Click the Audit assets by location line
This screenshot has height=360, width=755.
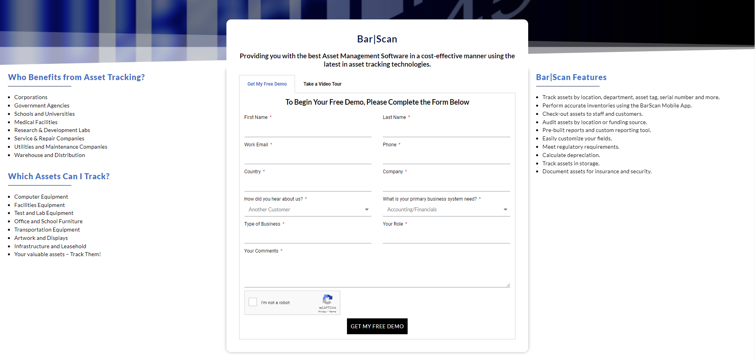coord(595,122)
